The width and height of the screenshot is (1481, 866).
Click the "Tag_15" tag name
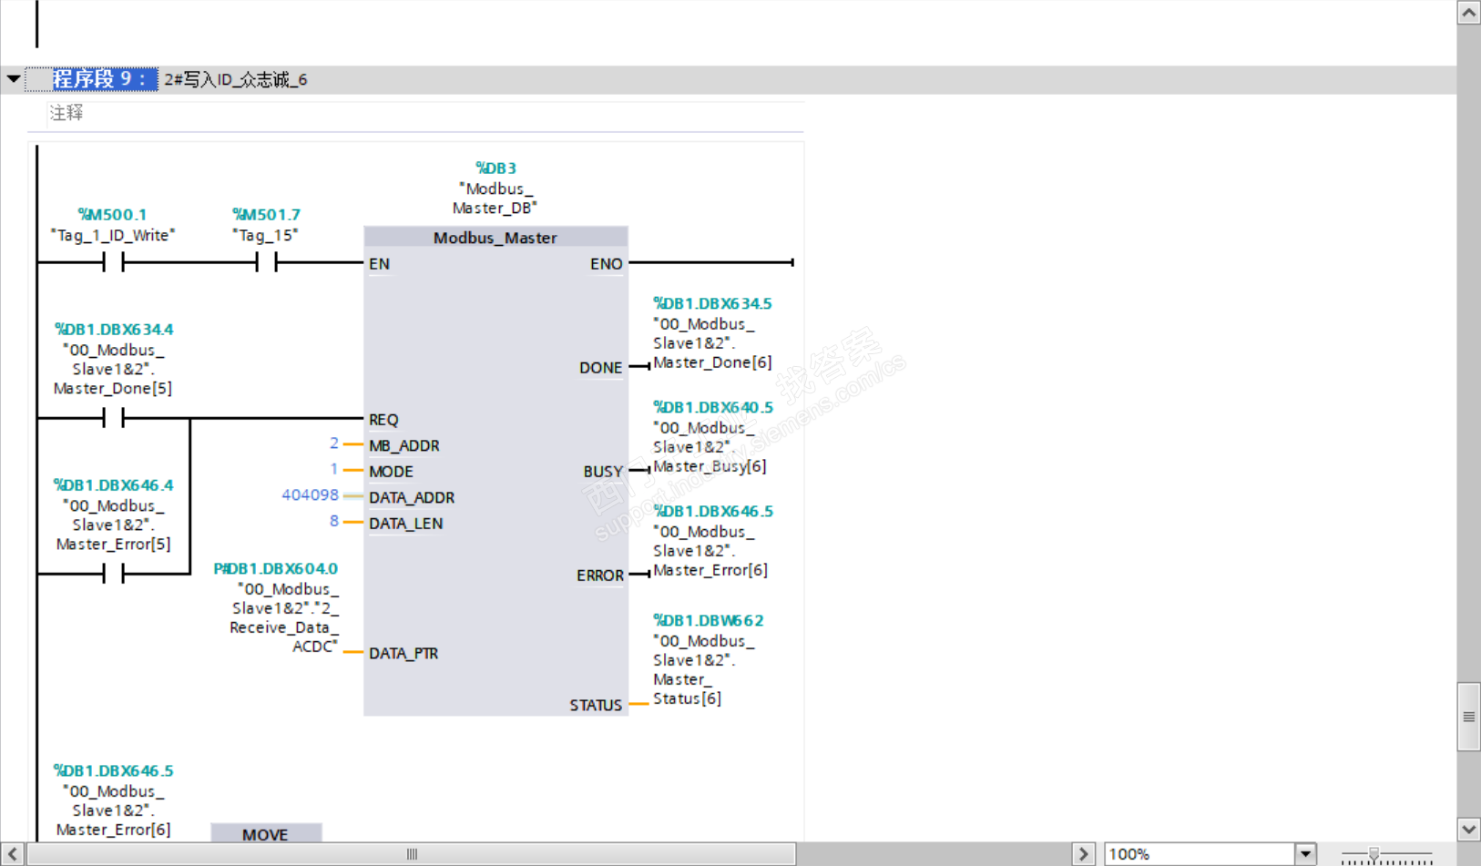(x=265, y=236)
